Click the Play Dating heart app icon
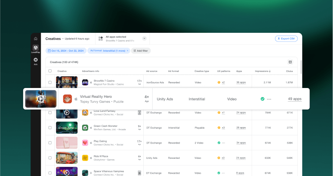Screen dimensions: 333x176 [85, 143]
